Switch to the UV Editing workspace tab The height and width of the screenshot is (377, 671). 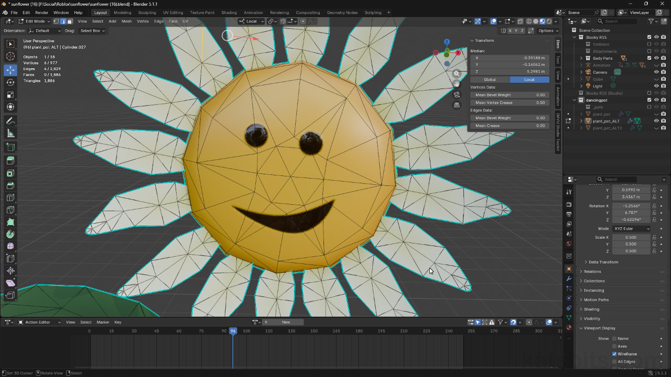[x=173, y=13]
